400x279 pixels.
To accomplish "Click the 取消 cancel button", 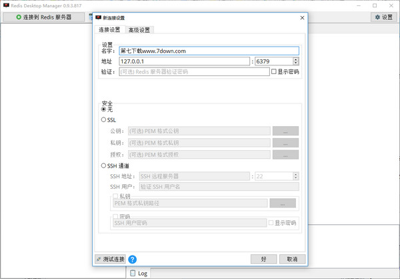I will tap(292, 260).
